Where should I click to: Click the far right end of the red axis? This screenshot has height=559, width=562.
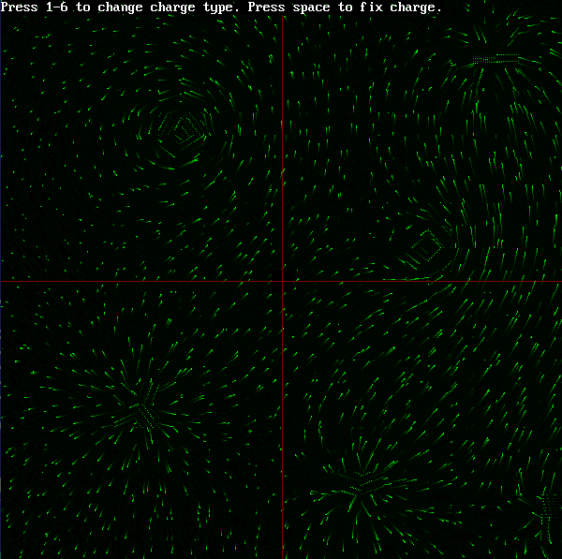[558, 281]
